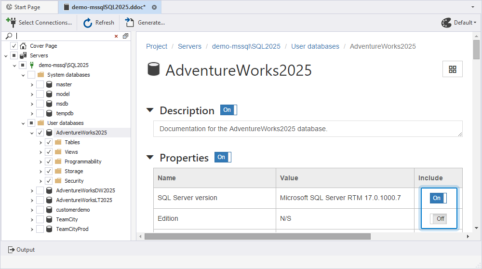Image resolution: width=482 pixels, height=269 pixels.
Task: Click the Select Connections plug icon
Action: tap(11, 23)
